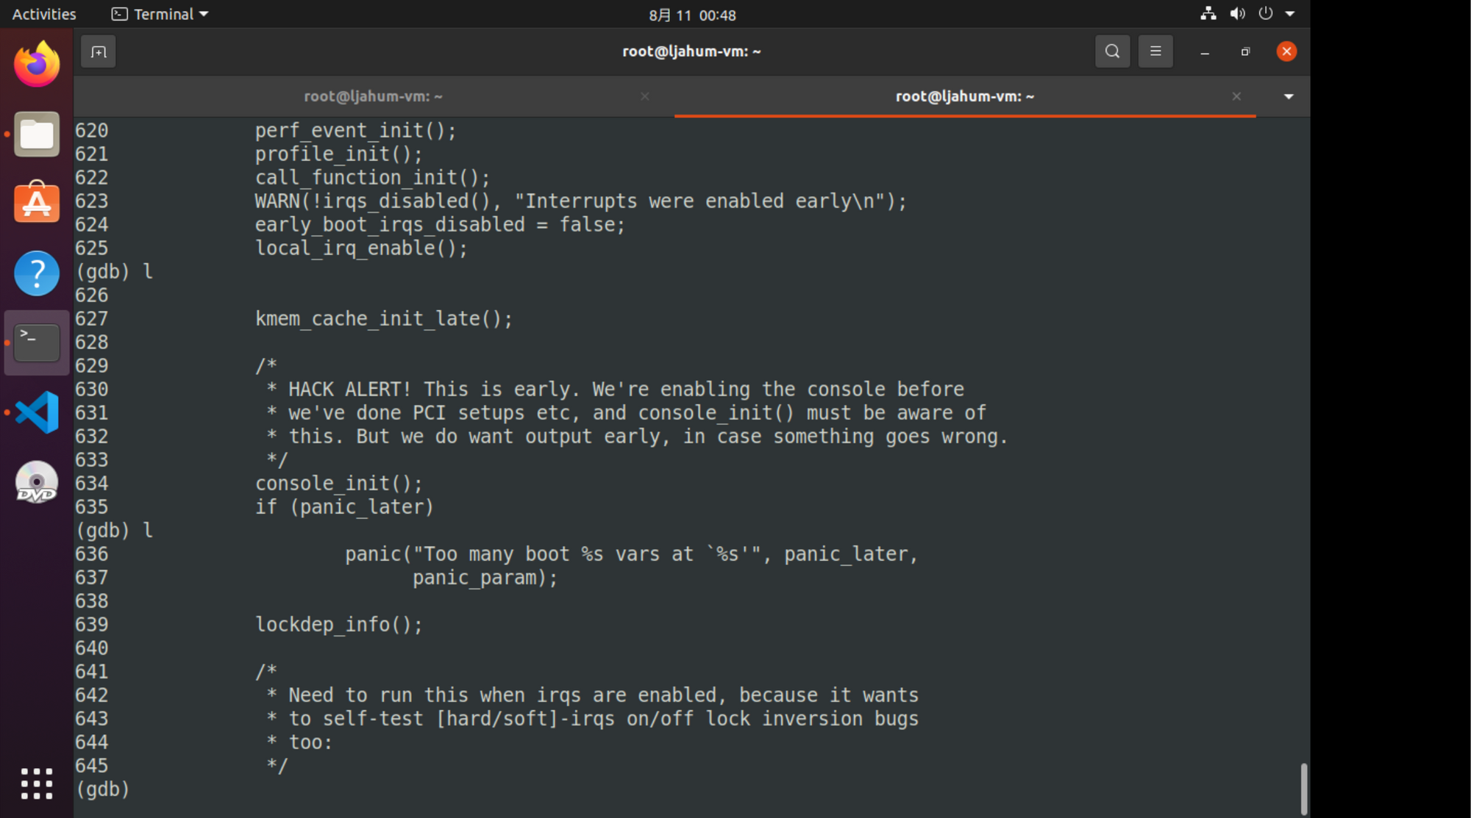Open Help icon in dock
This screenshot has height=818, width=1471.
(x=37, y=273)
